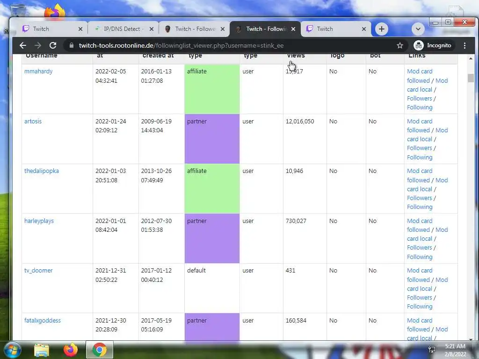This screenshot has width=479, height=359.
Task: Open Following link in harleyplays row
Action: (420, 257)
